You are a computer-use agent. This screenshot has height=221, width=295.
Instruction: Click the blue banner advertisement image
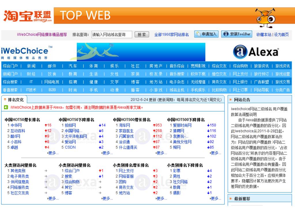point(141,52)
